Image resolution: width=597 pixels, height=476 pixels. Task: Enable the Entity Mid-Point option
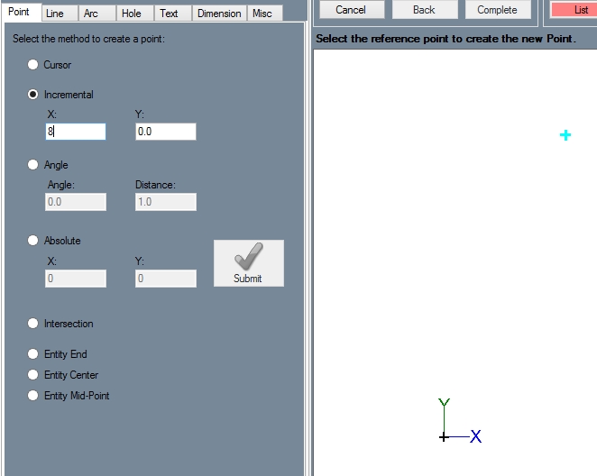click(x=33, y=396)
